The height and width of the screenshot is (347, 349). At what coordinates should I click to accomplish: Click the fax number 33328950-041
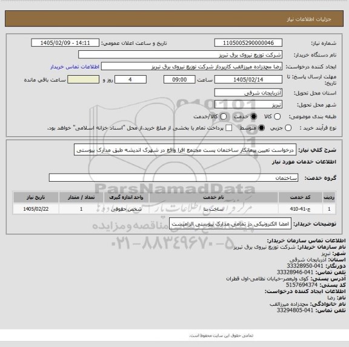pyautogui.click(x=305, y=266)
